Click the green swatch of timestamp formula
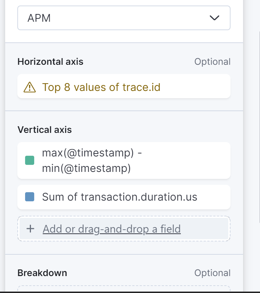260x293 pixels. point(29,160)
